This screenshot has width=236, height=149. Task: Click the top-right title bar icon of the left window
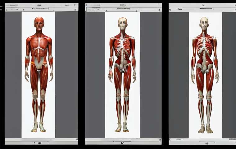pos(75,5)
